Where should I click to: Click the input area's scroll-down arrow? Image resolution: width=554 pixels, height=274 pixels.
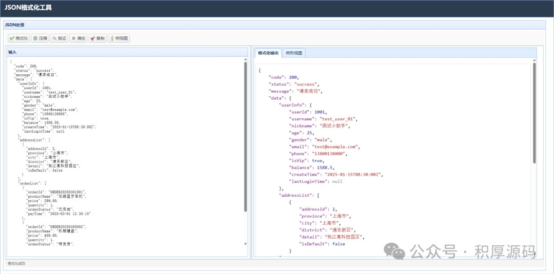point(245,244)
